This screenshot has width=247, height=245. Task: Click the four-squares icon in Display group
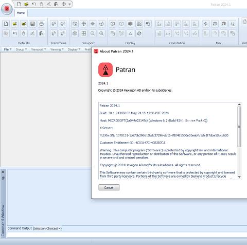pyautogui.click(x=139, y=24)
